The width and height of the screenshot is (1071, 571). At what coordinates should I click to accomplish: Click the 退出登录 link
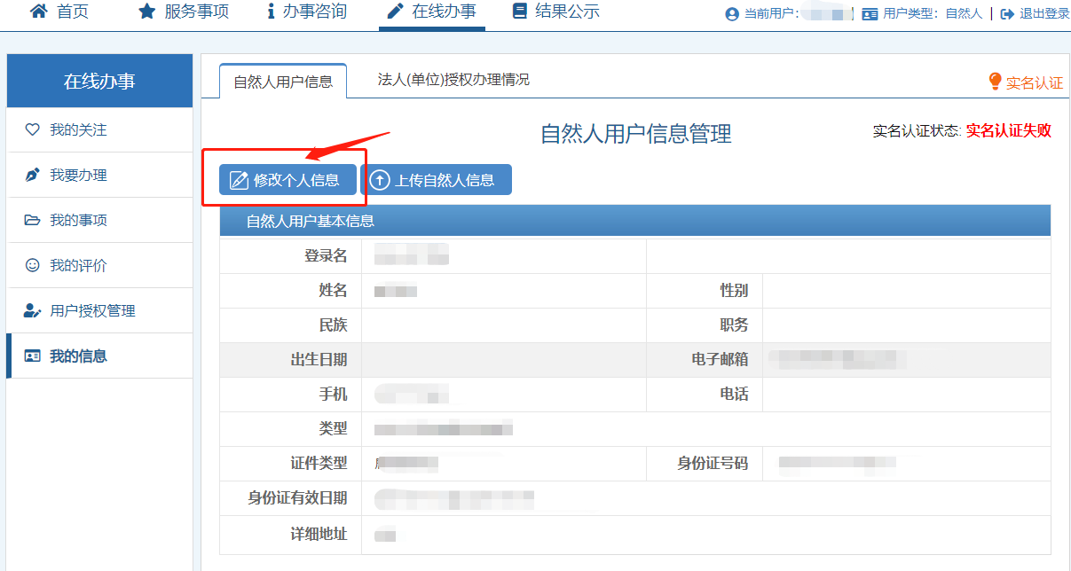pyautogui.click(x=1044, y=14)
